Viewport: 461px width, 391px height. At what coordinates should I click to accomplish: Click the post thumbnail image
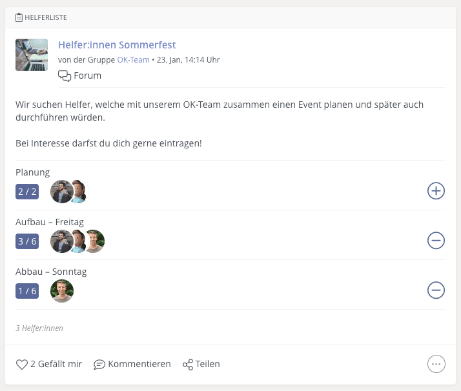tap(32, 55)
